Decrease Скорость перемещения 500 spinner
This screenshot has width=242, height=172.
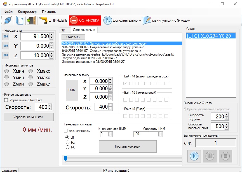pos(226,128)
